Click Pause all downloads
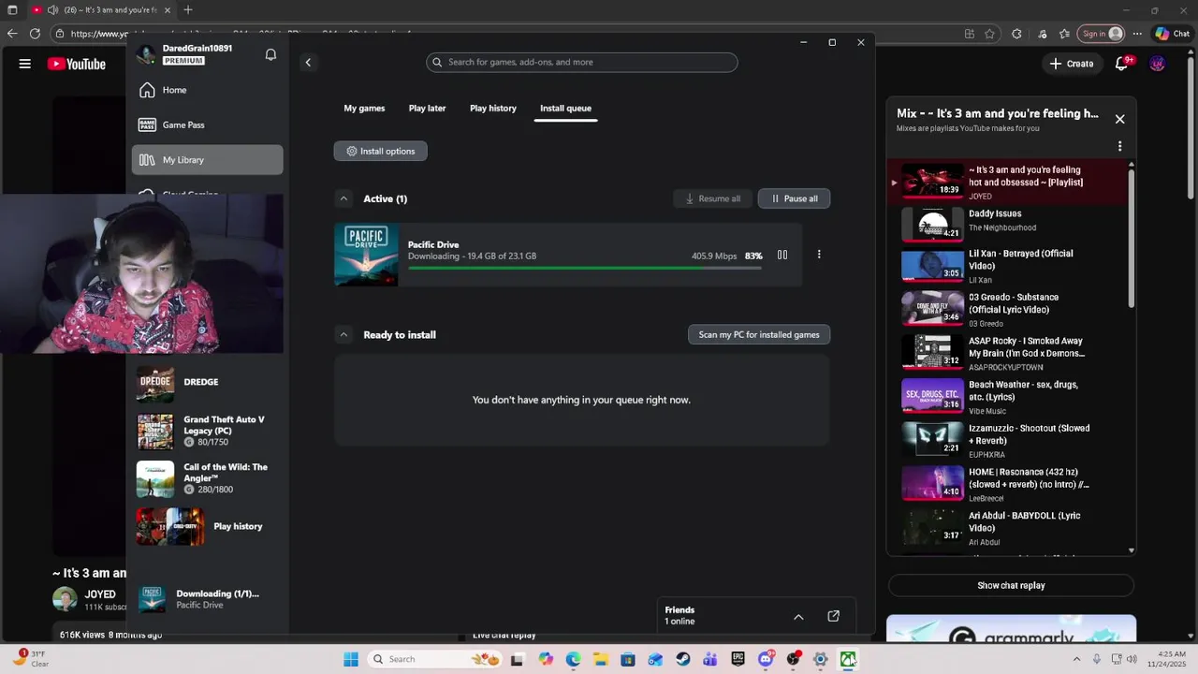 794,198
